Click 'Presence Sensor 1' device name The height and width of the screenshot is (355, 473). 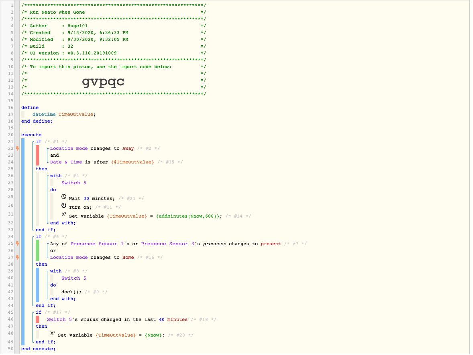point(97,244)
